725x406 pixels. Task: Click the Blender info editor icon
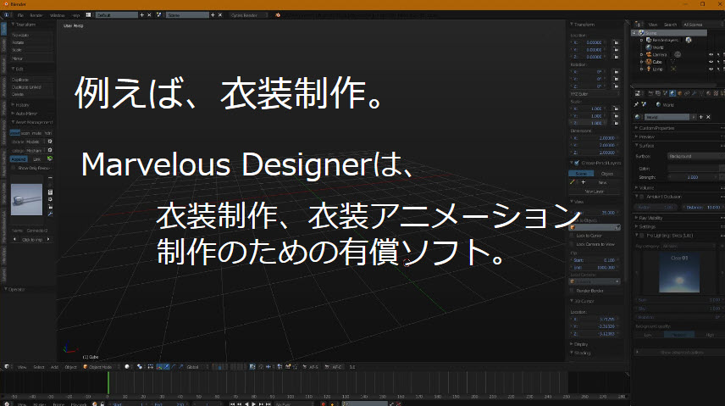(7, 15)
